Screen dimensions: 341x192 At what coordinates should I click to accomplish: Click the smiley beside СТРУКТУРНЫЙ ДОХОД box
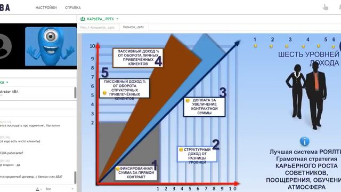pos(181,149)
